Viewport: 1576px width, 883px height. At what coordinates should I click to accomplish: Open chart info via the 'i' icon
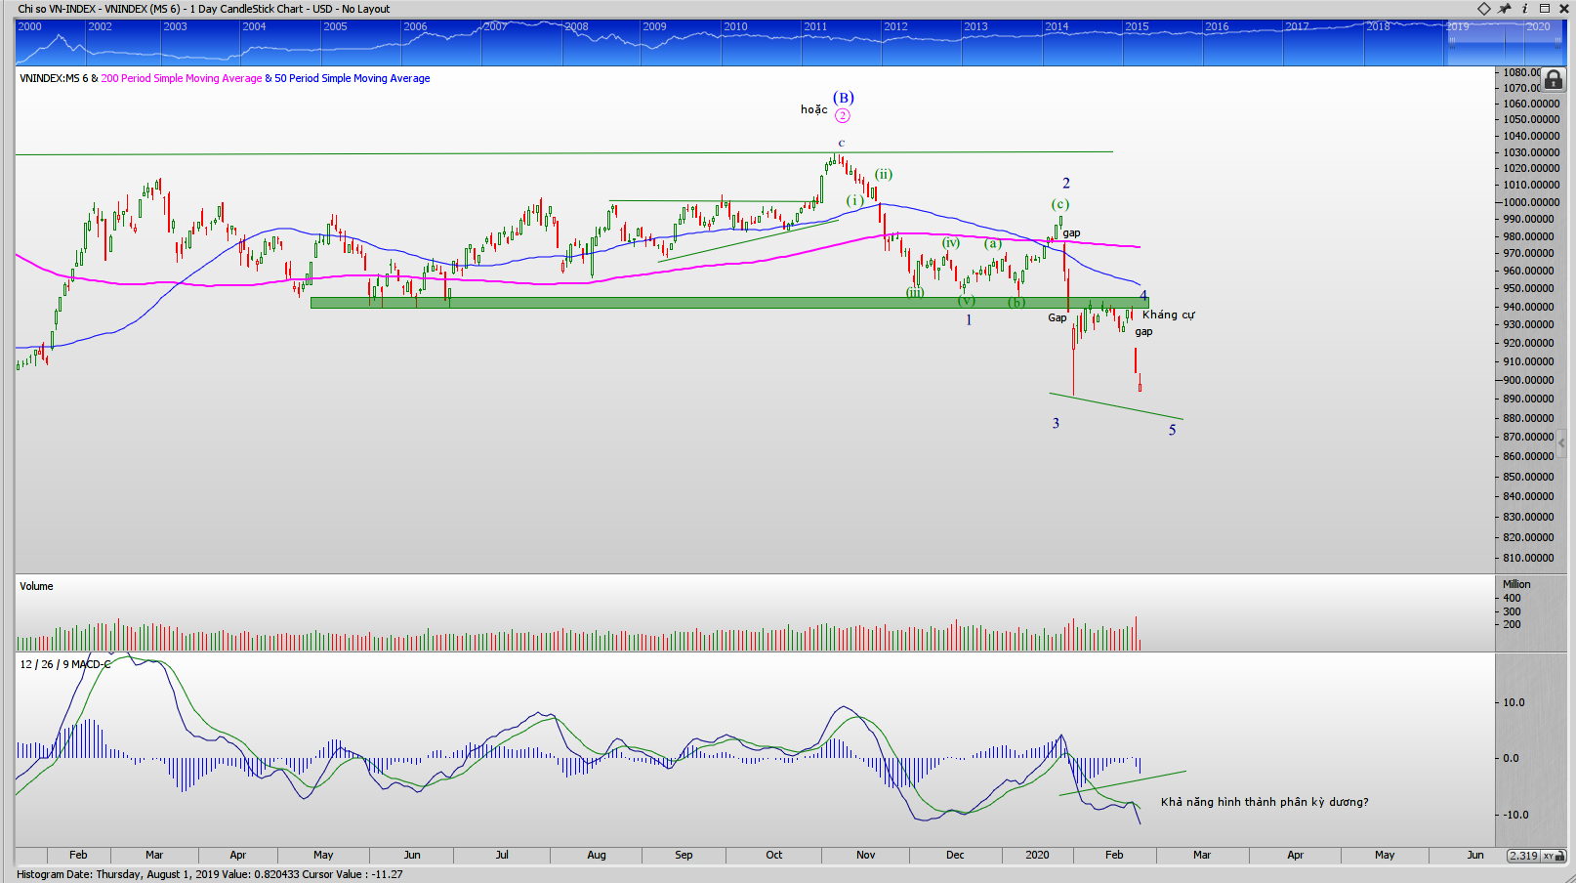click(1524, 9)
